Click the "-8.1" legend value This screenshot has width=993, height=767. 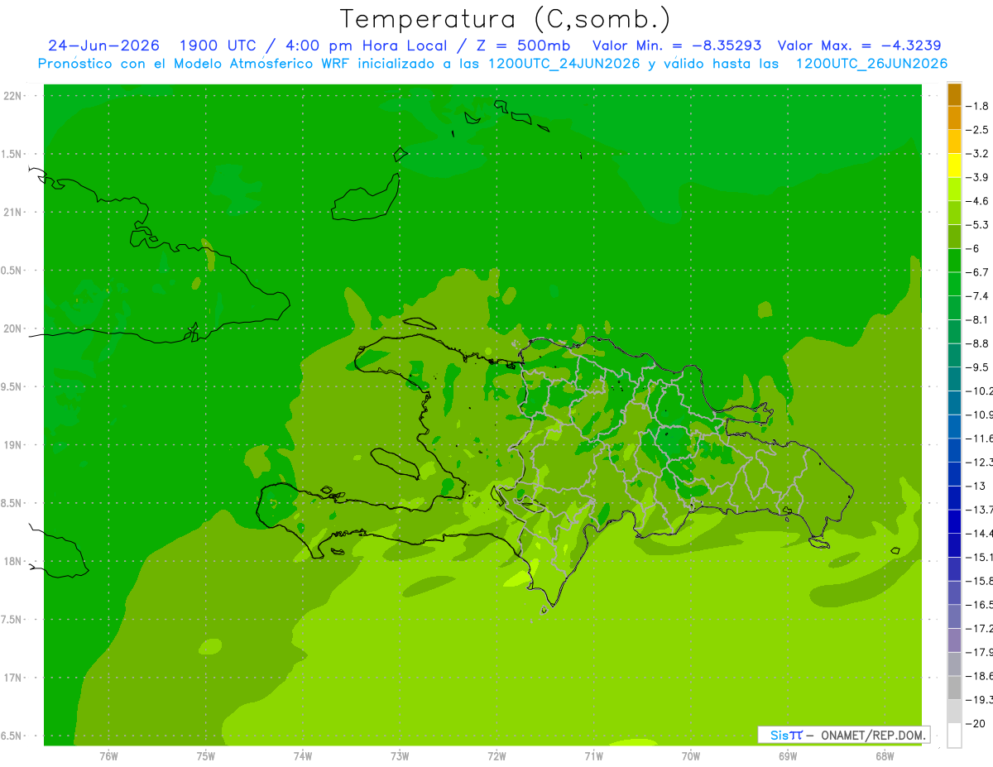[x=977, y=320]
